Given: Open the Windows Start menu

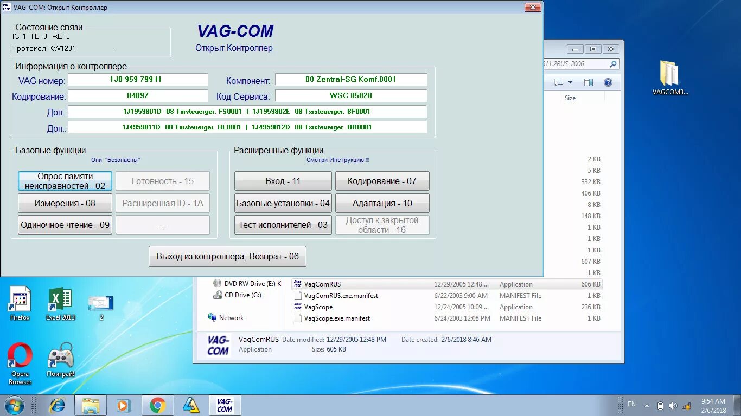Looking at the screenshot, I should (15, 405).
